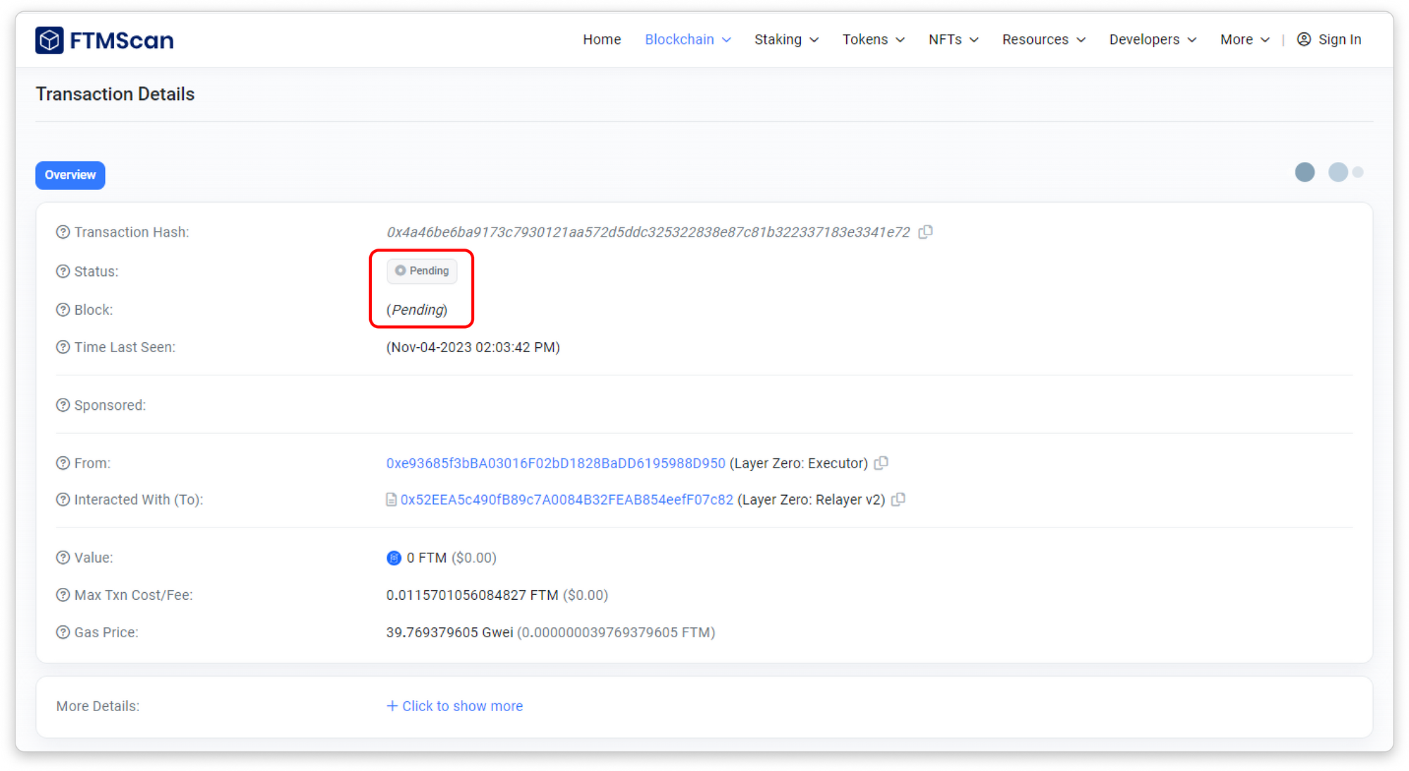1409x771 pixels.
Task: Select the Overview tab
Action: (x=70, y=175)
